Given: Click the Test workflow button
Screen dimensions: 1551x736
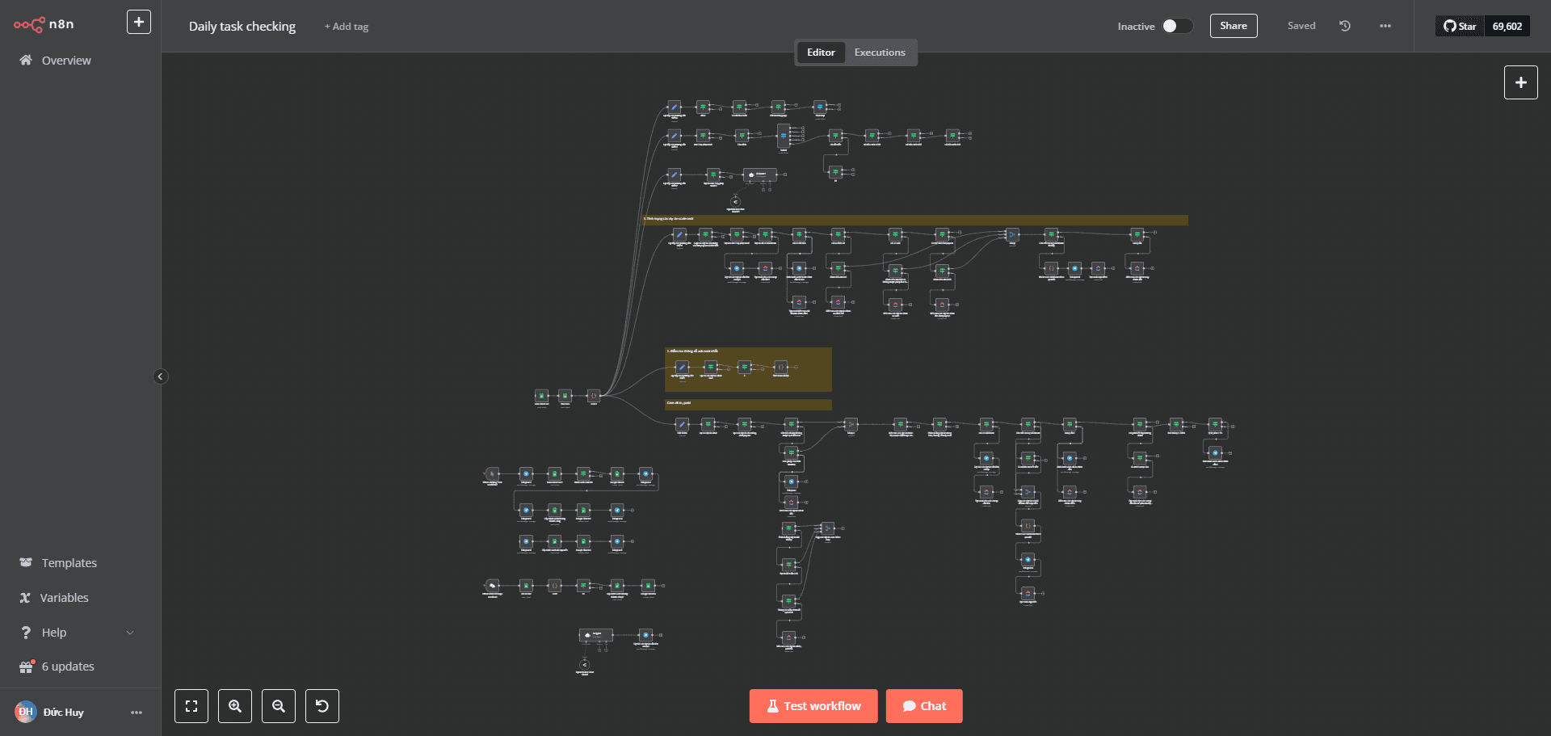Looking at the screenshot, I should pyautogui.click(x=813, y=706).
